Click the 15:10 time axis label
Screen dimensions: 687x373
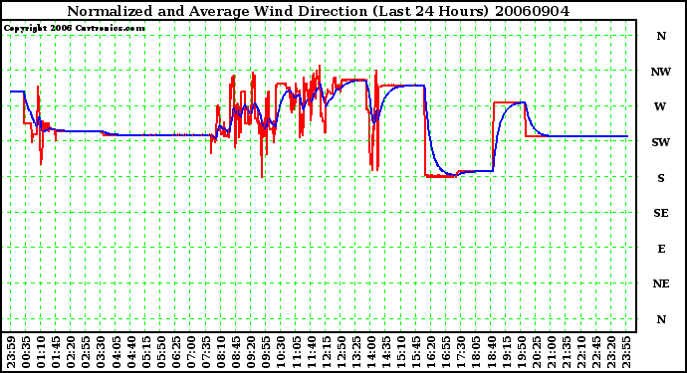(x=401, y=352)
